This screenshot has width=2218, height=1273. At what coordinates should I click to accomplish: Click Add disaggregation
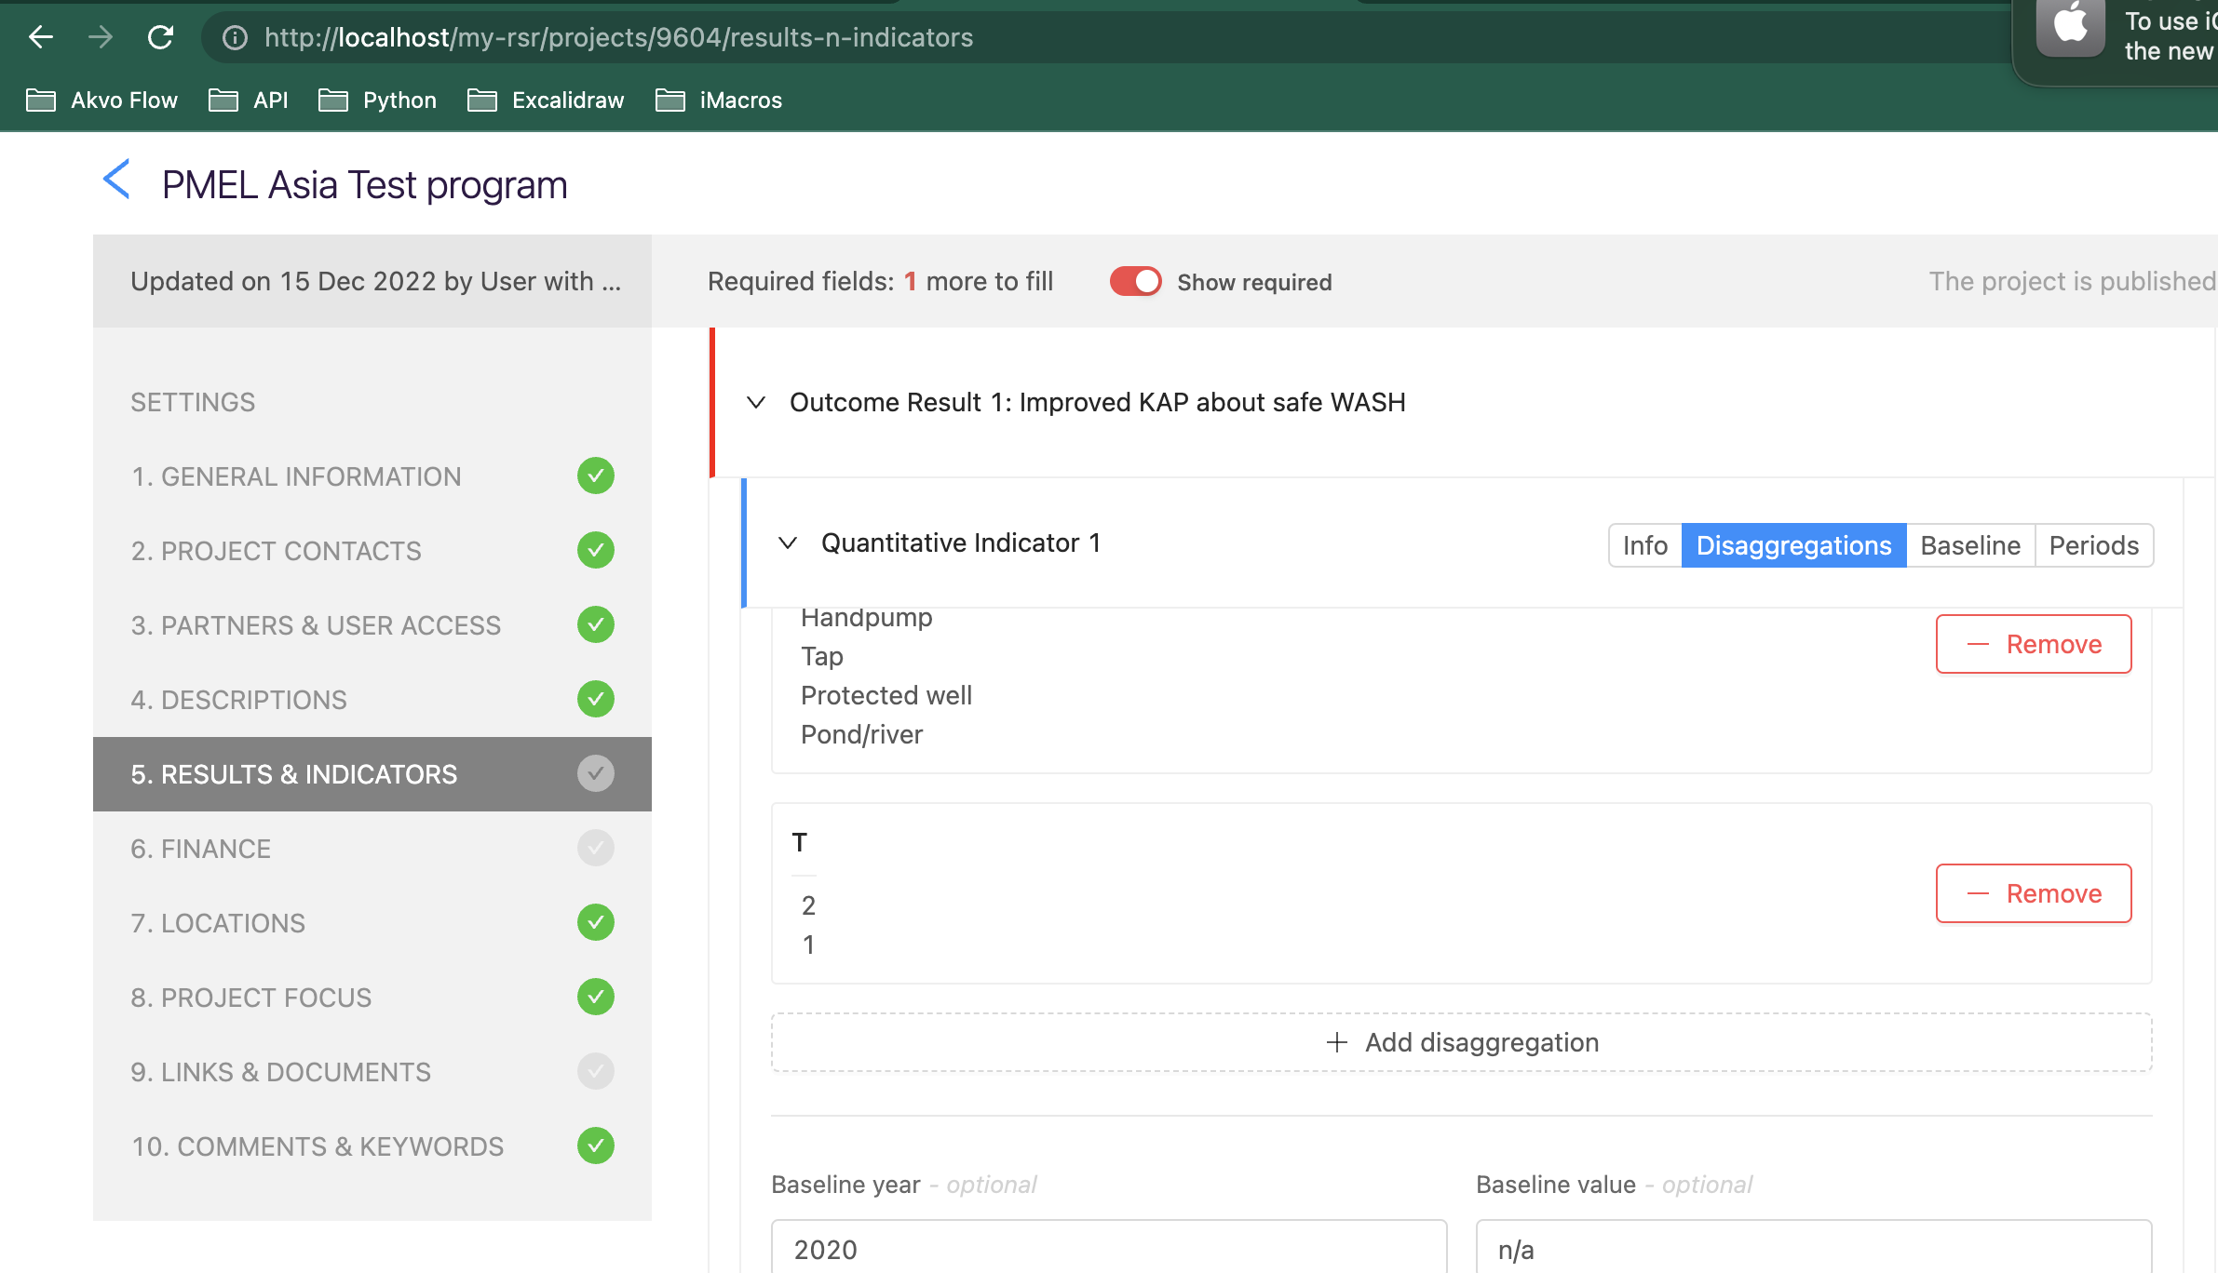coord(1461,1042)
